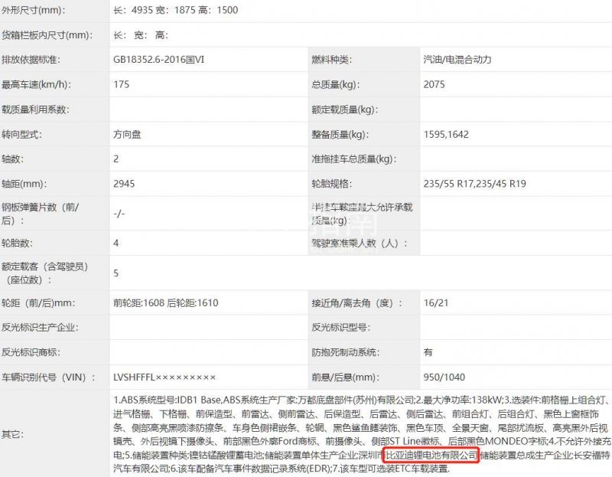612x477 pixels.
Task: Click the wheelbase value 2945
Action: click(x=123, y=184)
